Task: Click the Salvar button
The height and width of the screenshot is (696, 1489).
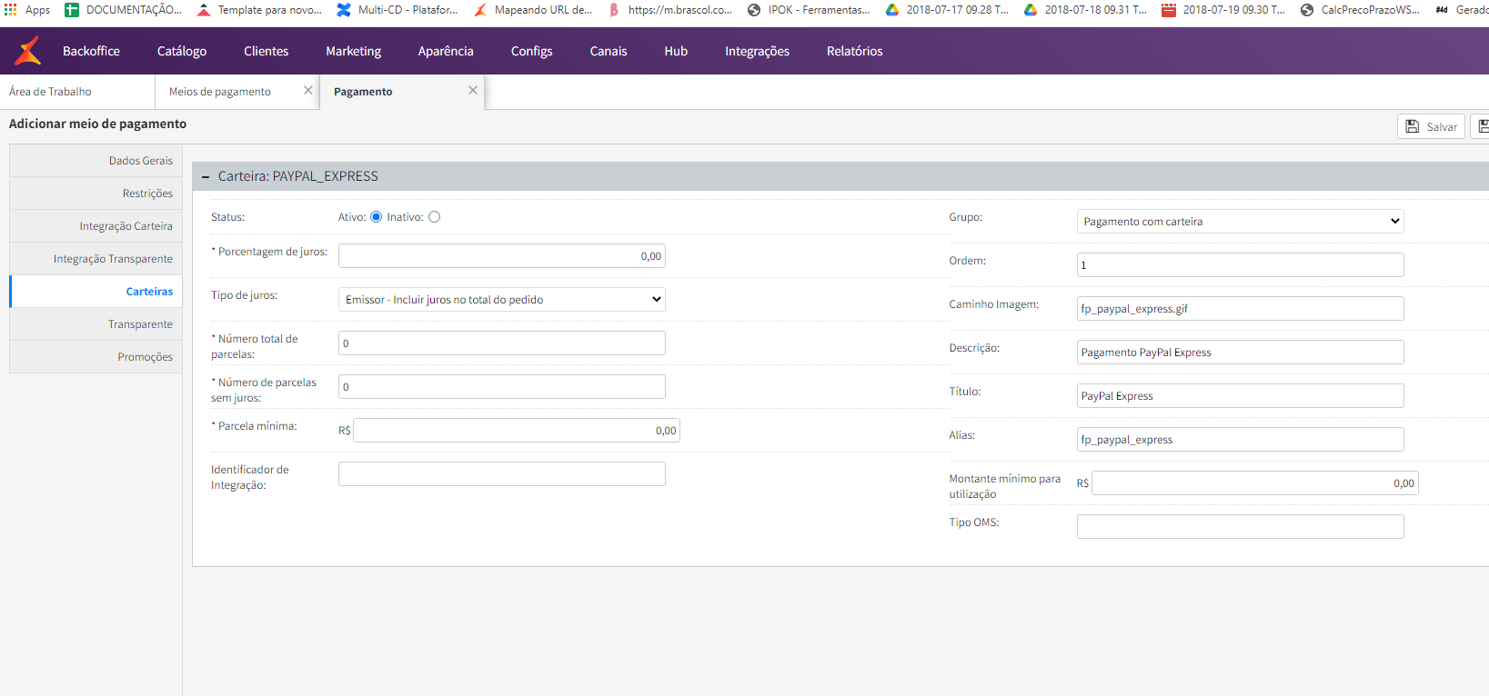Action: coord(1431,126)
